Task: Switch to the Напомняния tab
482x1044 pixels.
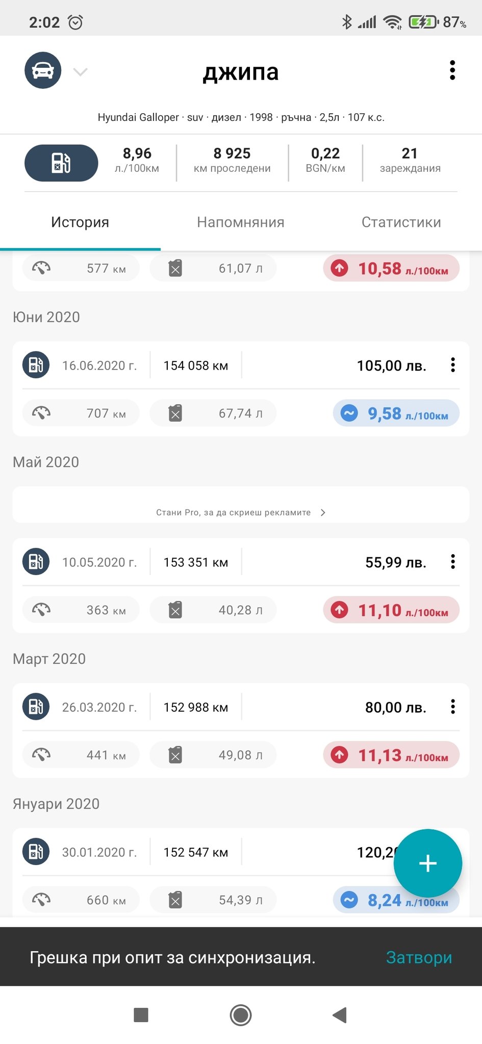Action: 241,222
